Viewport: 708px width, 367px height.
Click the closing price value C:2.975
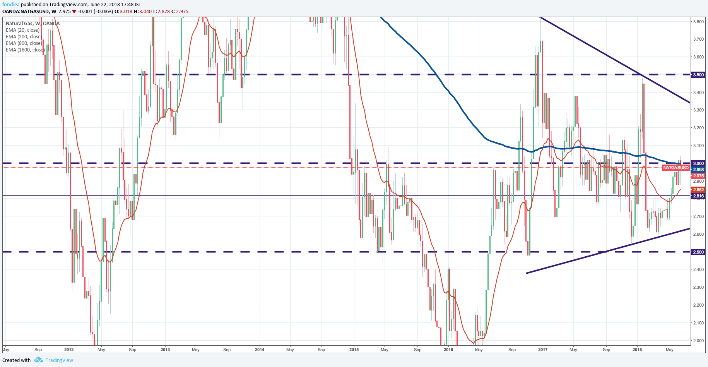point(180,11)
